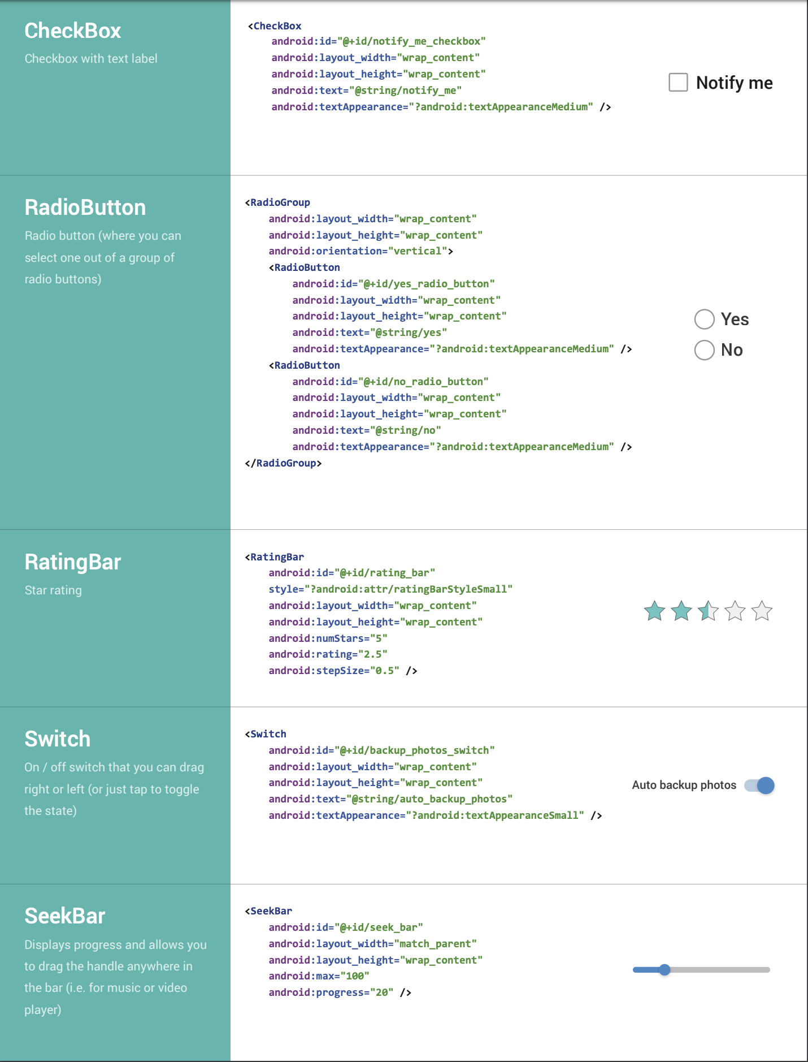Click the "Auto backup photos" label text
This screenshot has height=1062, width=808.
point(684,785)
